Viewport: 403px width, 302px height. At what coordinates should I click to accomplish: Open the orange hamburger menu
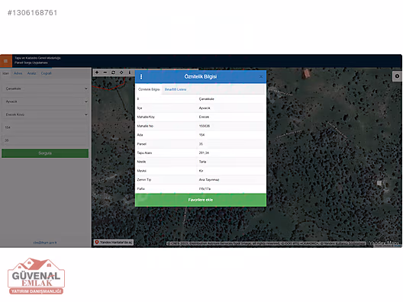(x=5, y=61)
